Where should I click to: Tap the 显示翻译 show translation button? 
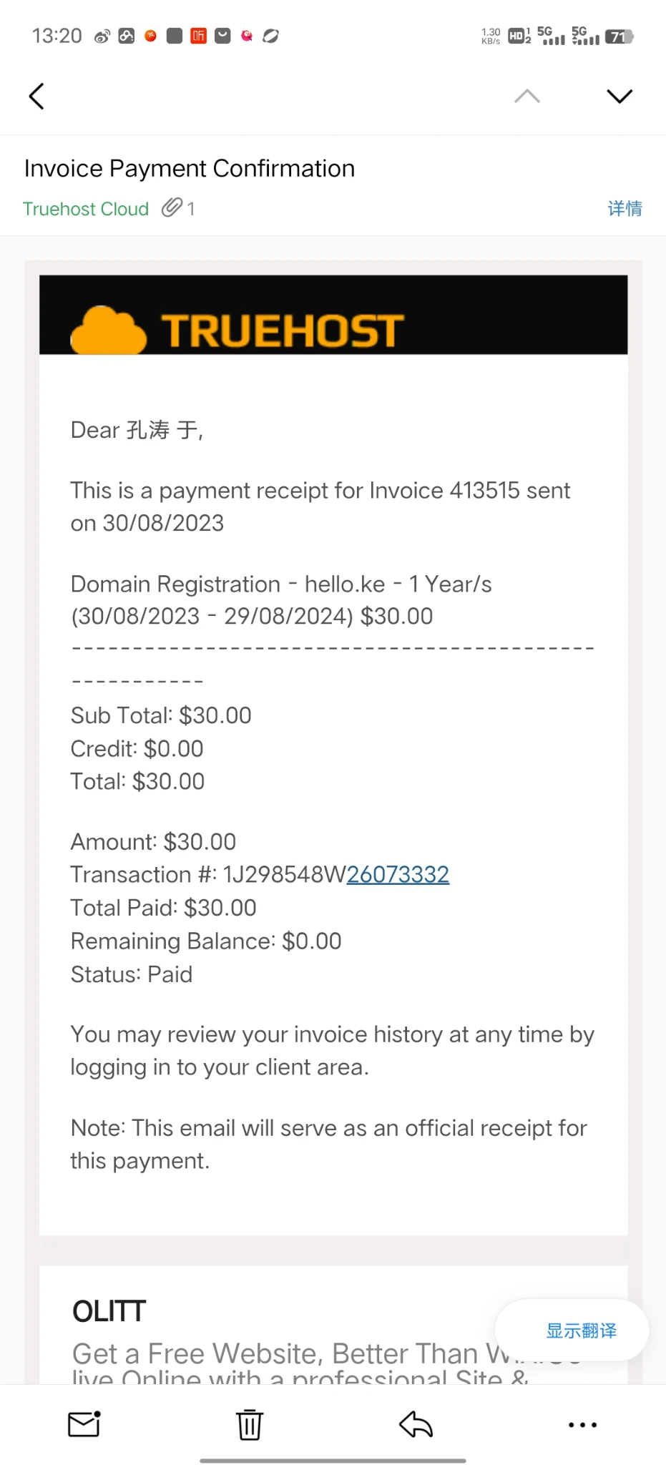[x=581, y=1331]
